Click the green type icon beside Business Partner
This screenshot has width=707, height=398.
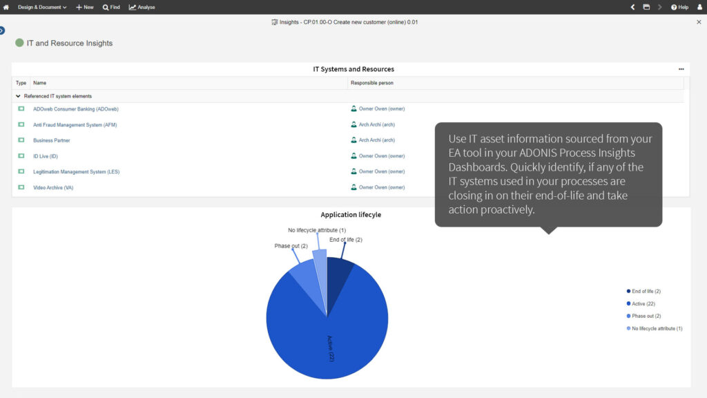point(21,140)
